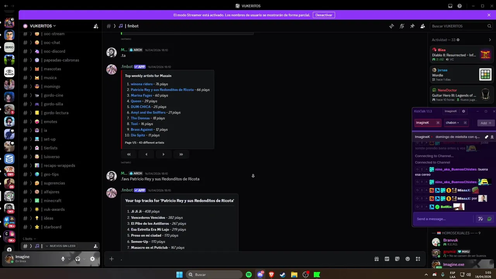
Task: Open the Threads icon in channel header
Action: [392, 26]
